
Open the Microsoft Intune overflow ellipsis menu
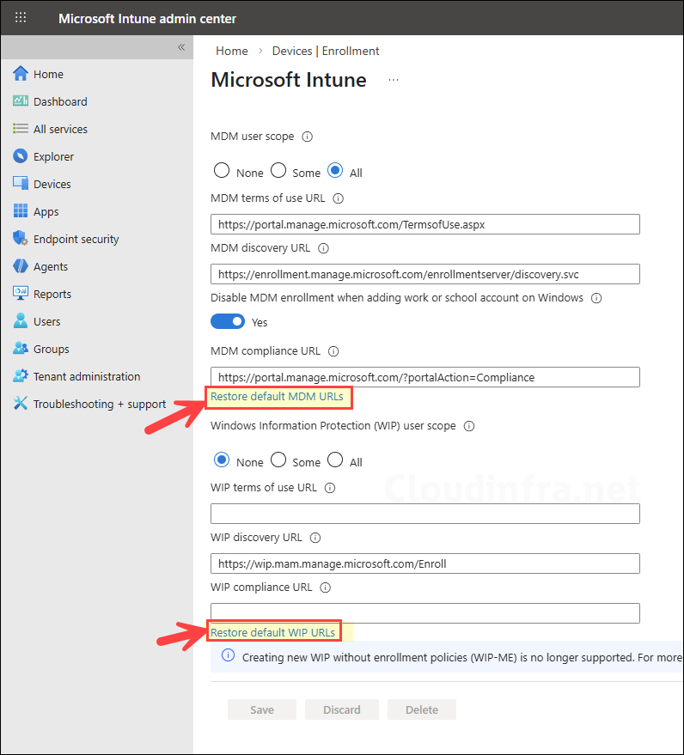pos(394,79)
